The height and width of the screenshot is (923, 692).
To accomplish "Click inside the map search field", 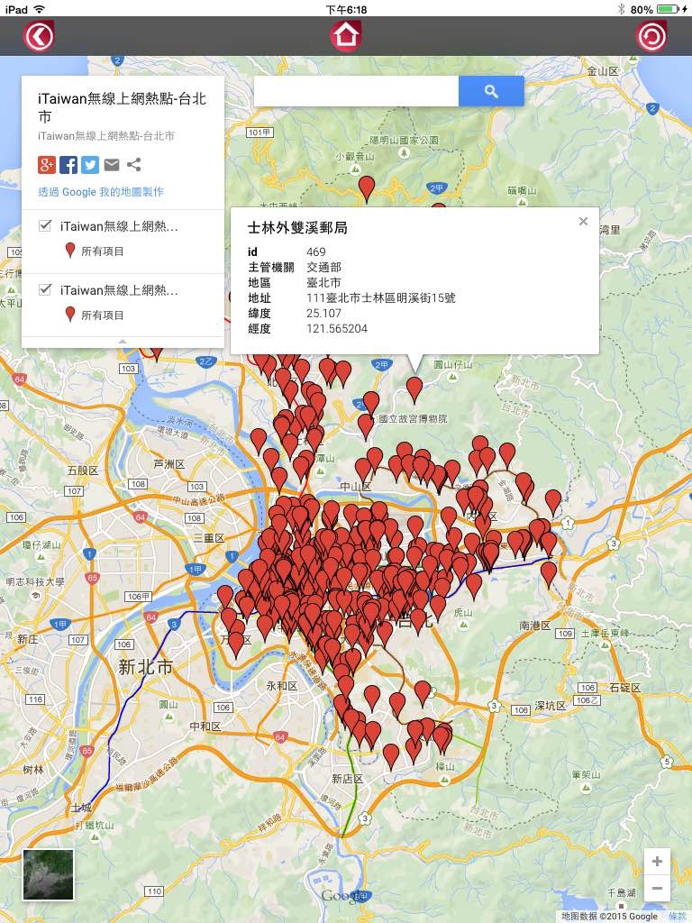I will pos(356,91).
